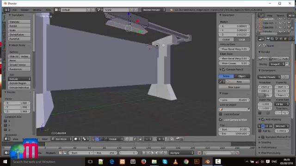Select the Grease Pencil Object source
Viewport: 296px width, 166px height.
coord(242,76)
